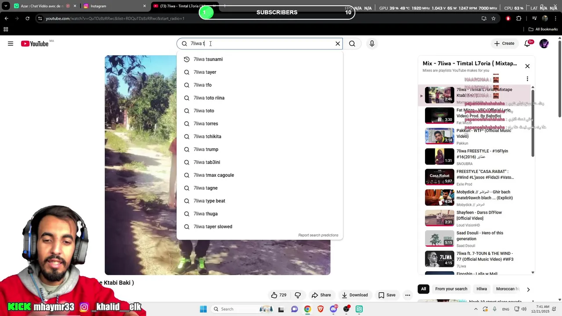
Task: Pick the '7liwa thuga' suggestion
Action: point(259,214)
